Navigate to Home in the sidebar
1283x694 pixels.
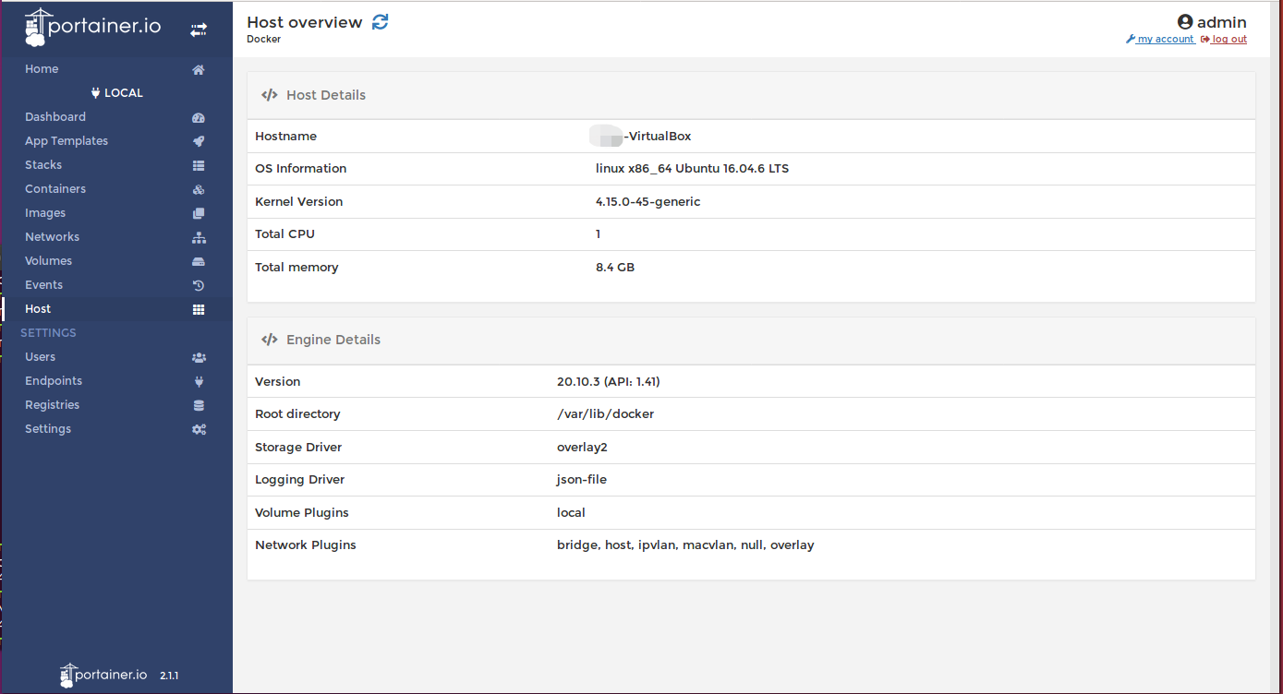point(42,68)
